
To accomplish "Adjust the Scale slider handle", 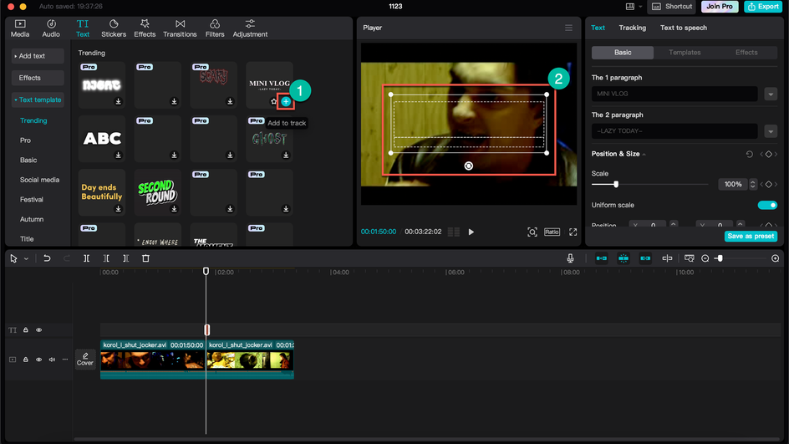I will [x=616, y=184].
